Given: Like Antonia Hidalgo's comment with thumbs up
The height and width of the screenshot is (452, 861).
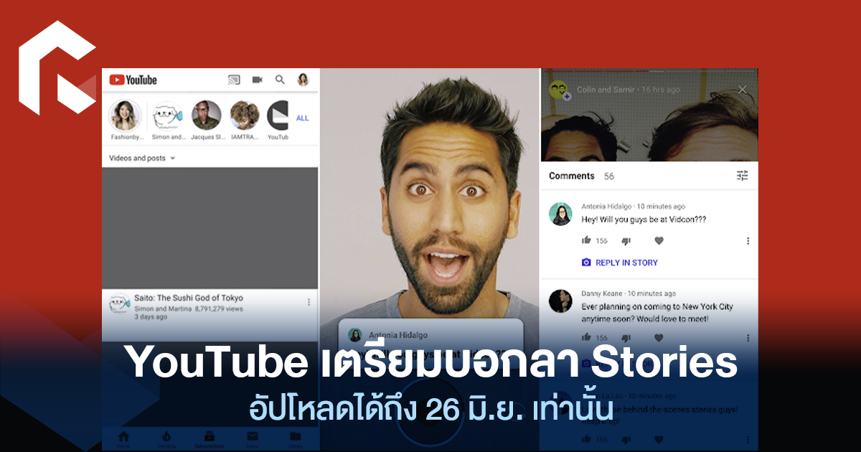Looking at the screenshot, I should click(586, 241).
